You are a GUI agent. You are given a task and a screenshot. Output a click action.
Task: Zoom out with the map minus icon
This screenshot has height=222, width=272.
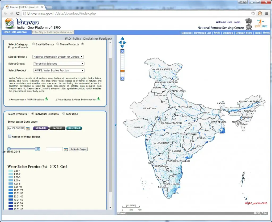point(122,79)
